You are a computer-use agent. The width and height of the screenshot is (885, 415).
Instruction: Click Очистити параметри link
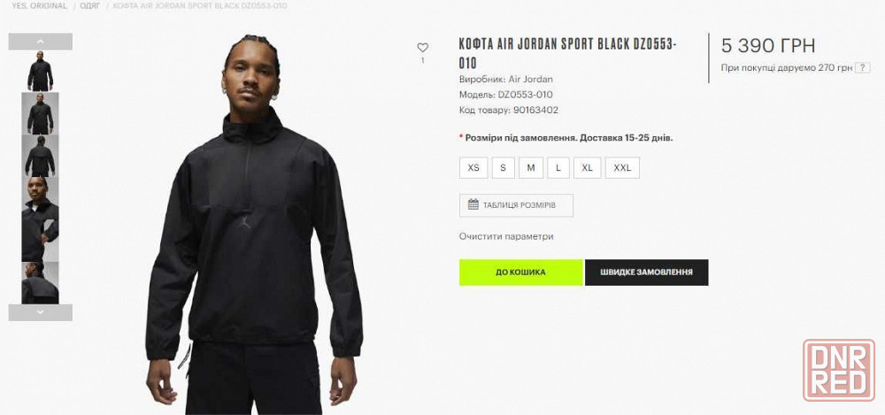[506, 236]
